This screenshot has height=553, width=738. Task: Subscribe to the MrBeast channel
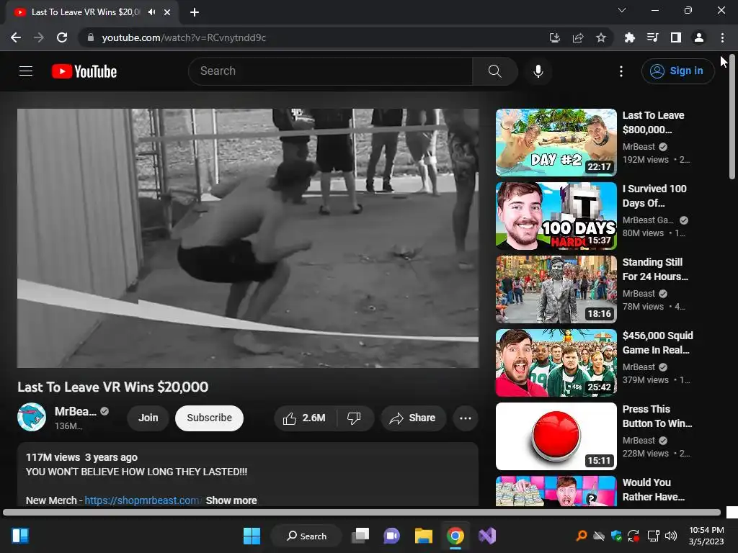(209, 418)
